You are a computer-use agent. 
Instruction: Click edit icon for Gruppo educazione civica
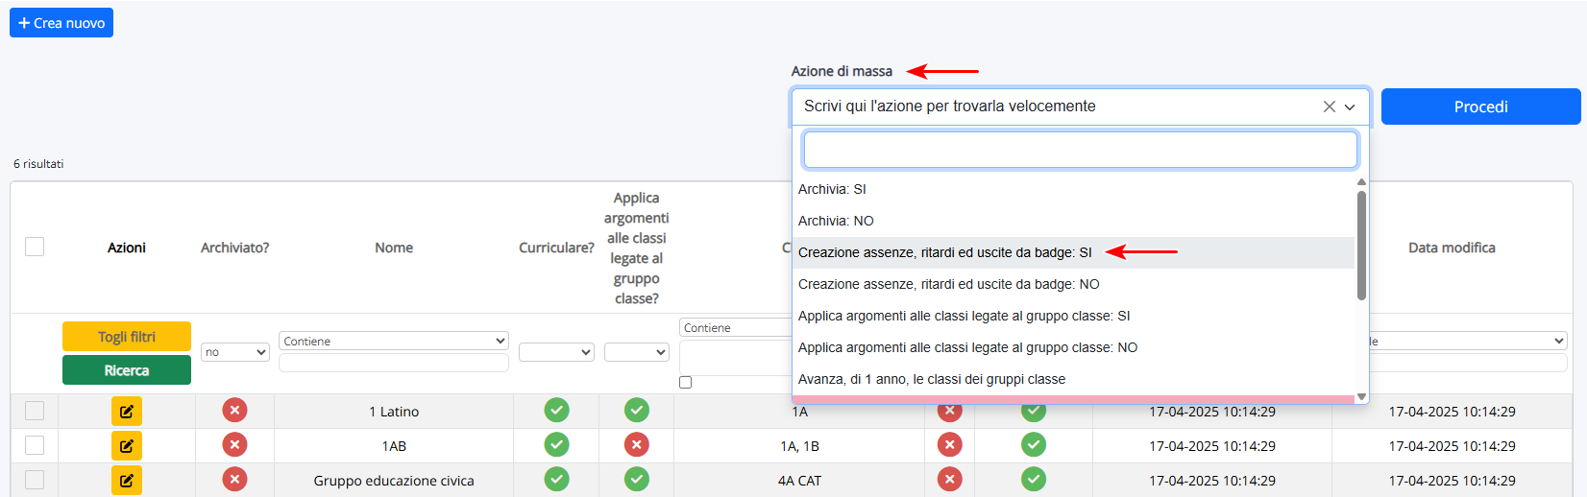pos(126,480)
